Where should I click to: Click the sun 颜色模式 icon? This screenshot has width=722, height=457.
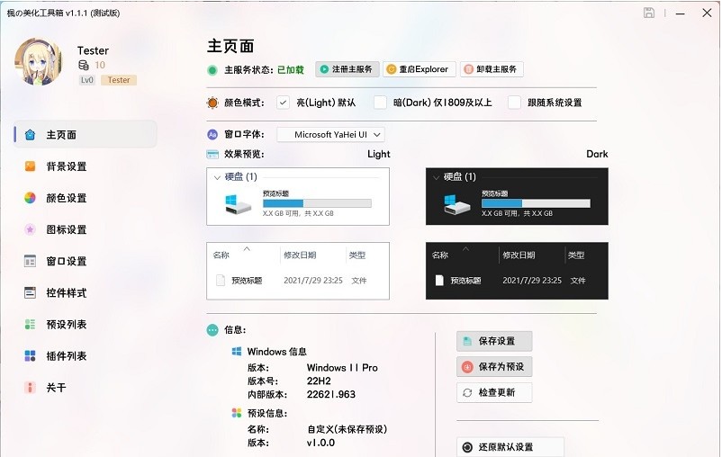(x=212, y=103)
